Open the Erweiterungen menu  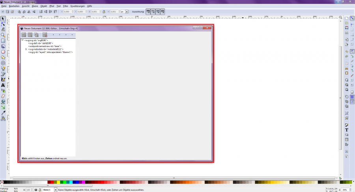[x=77, y=6]
